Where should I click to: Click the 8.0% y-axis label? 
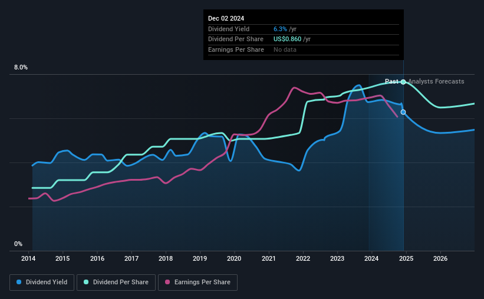[x=21, y=68]
